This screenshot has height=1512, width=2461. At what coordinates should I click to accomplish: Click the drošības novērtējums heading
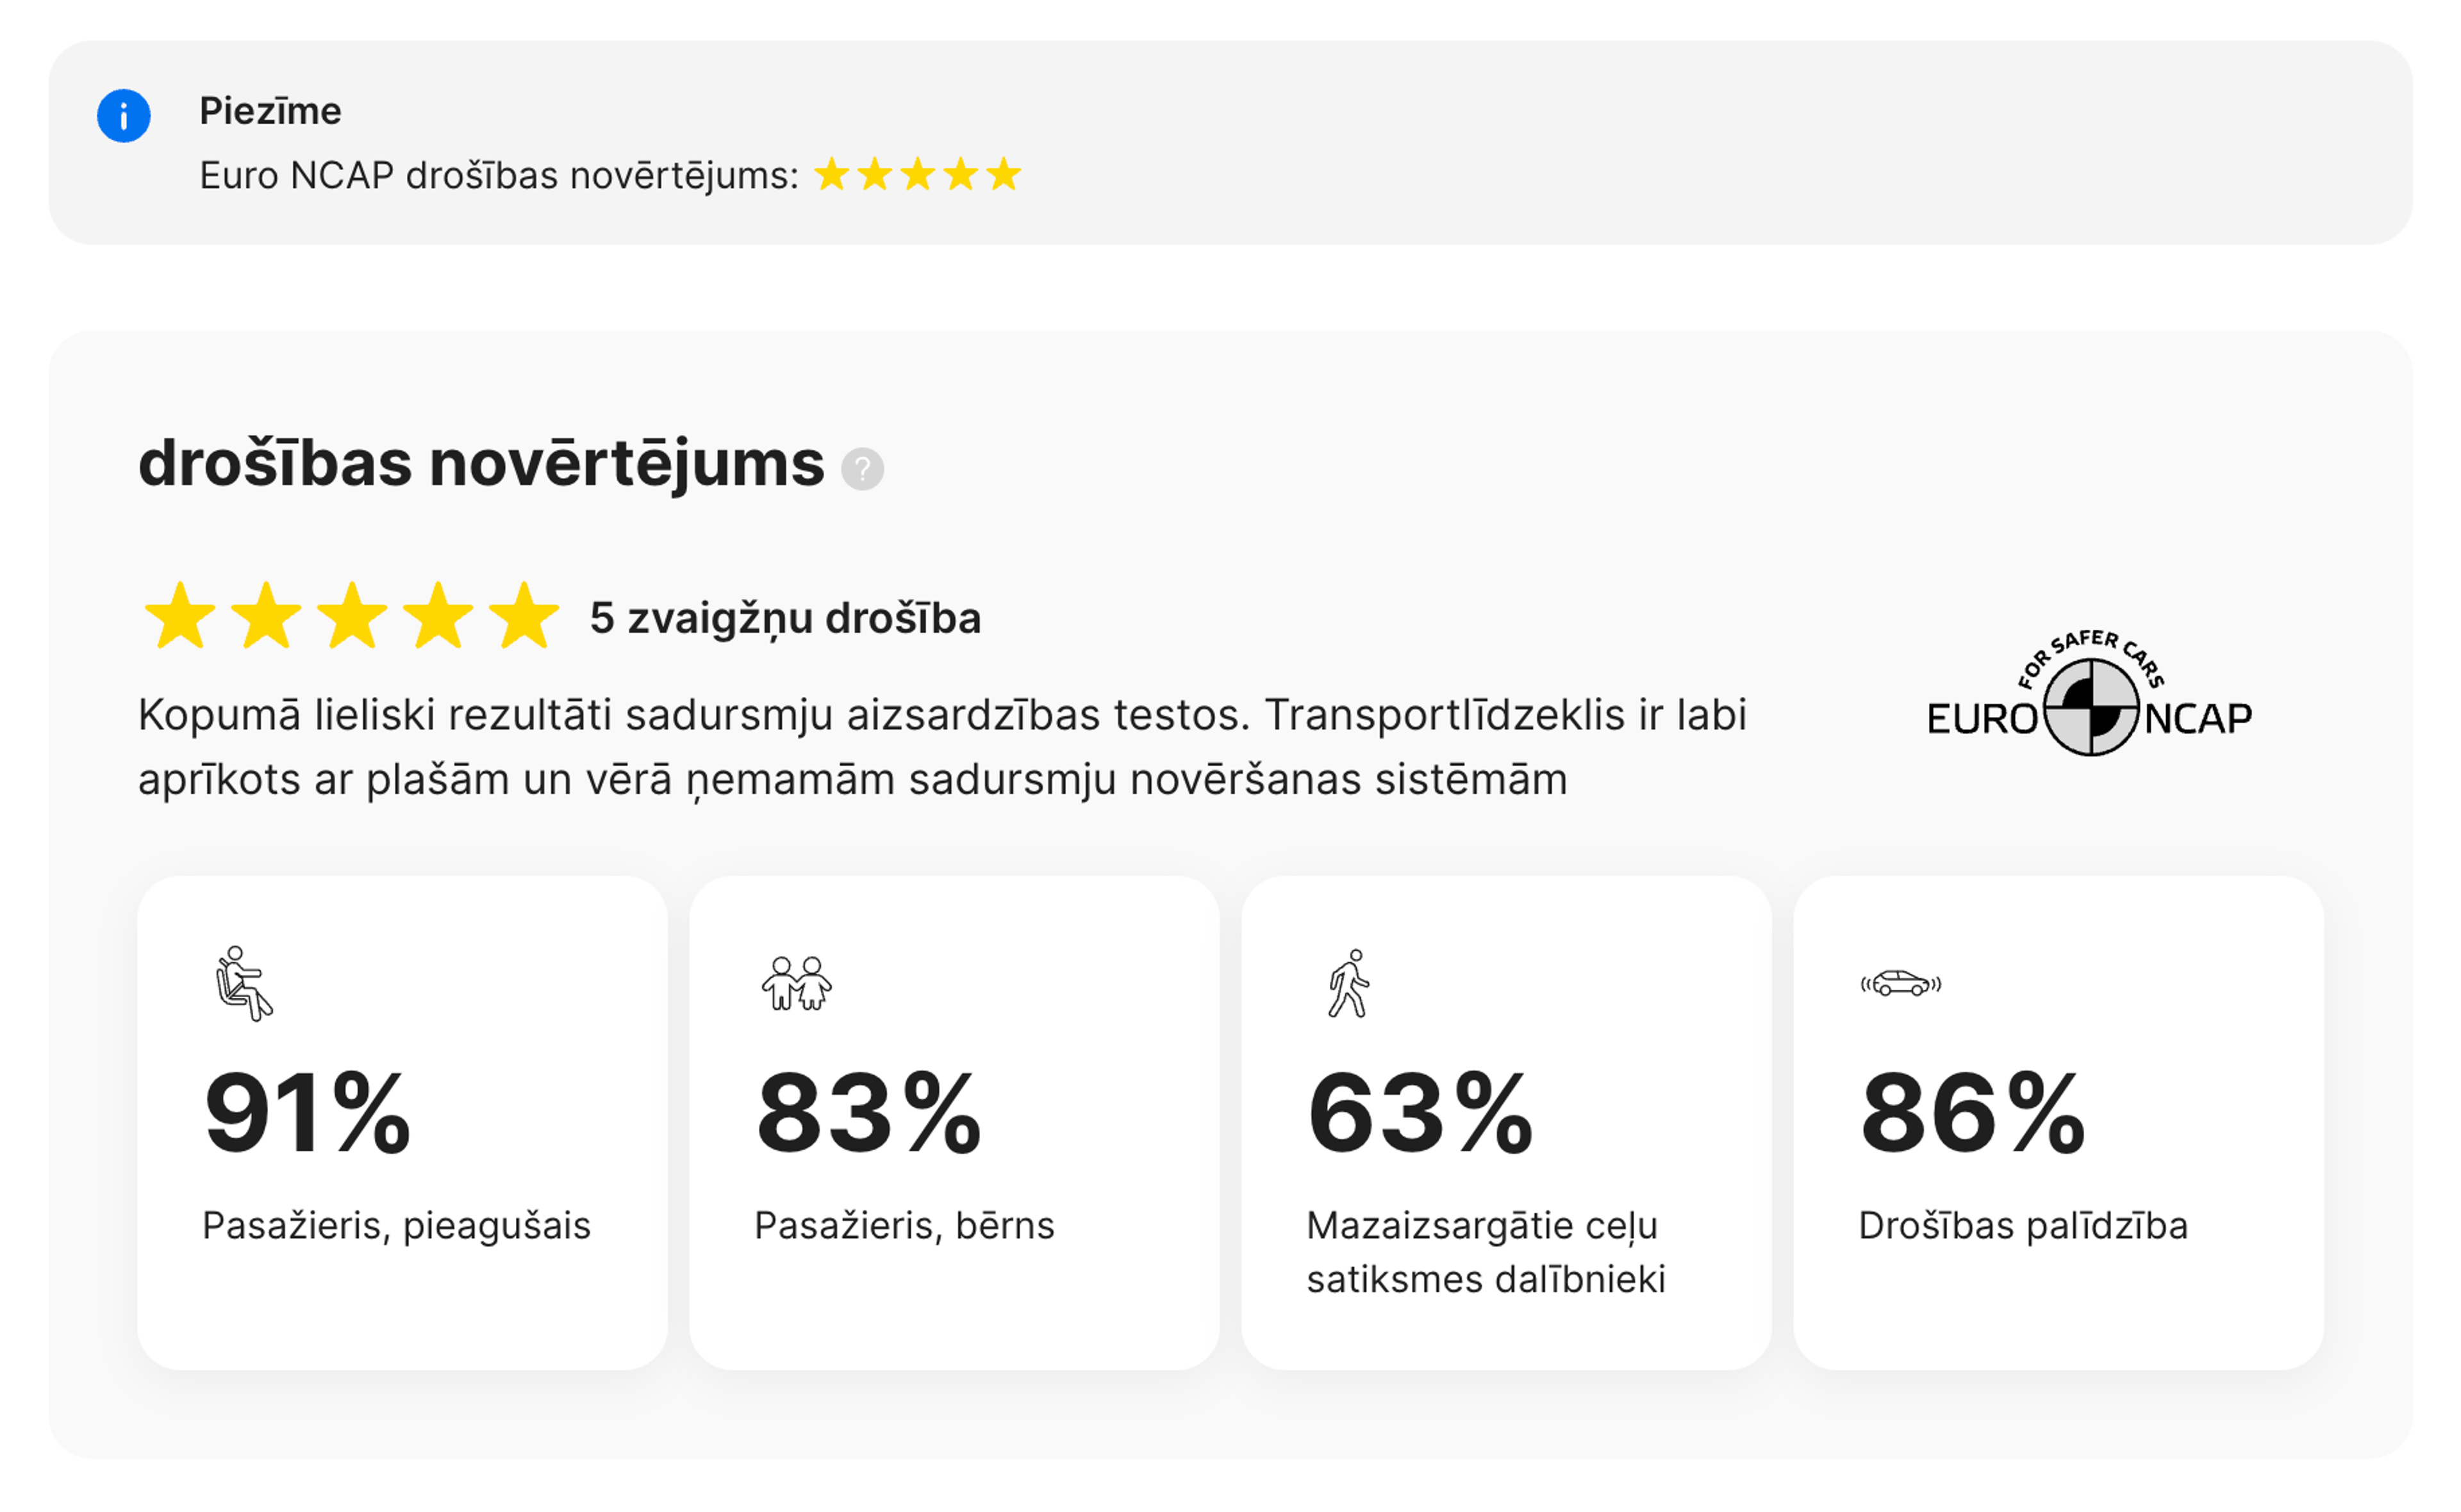[x=481, y=465]
